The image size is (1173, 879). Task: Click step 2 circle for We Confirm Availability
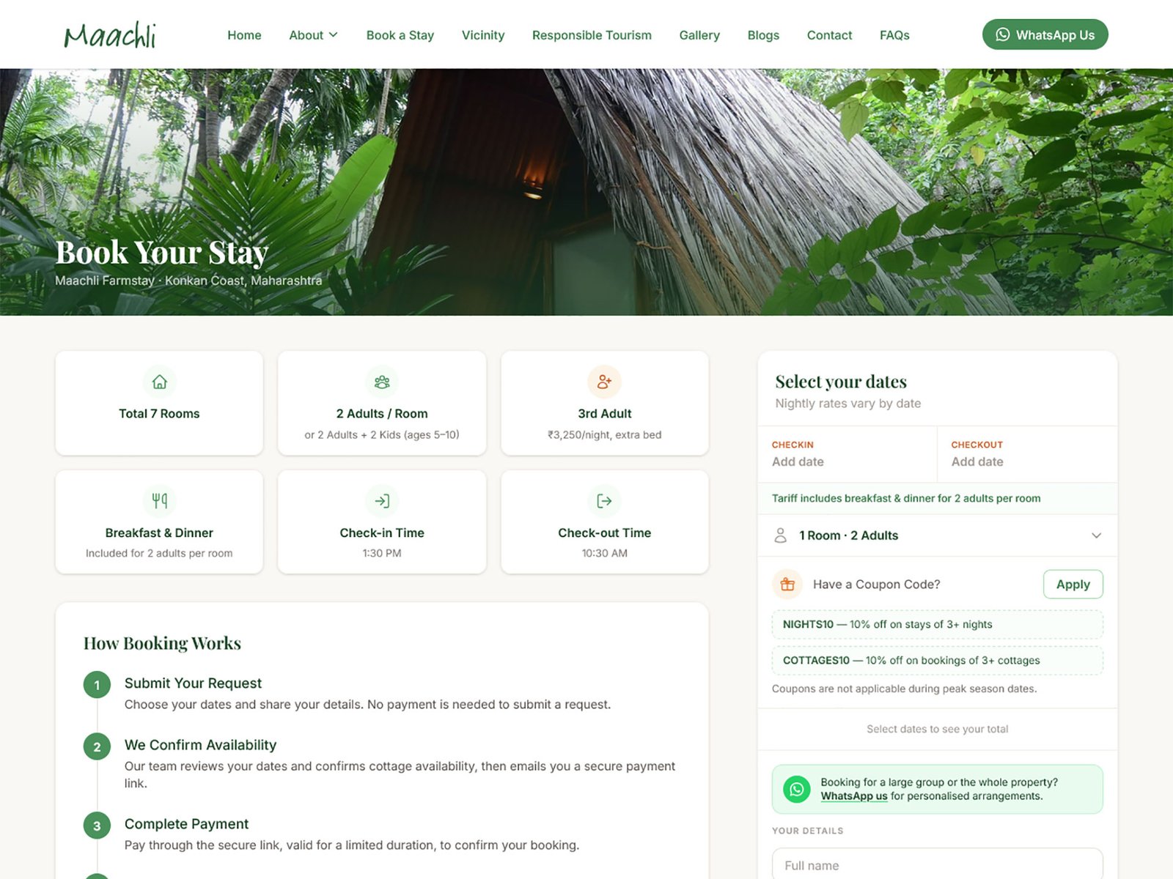[x=97, y=746]
